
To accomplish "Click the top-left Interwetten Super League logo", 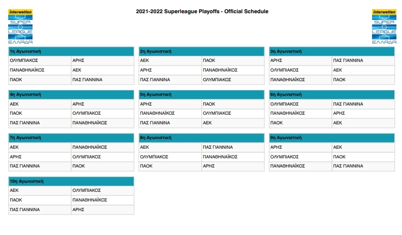I will tap(20, 27).
